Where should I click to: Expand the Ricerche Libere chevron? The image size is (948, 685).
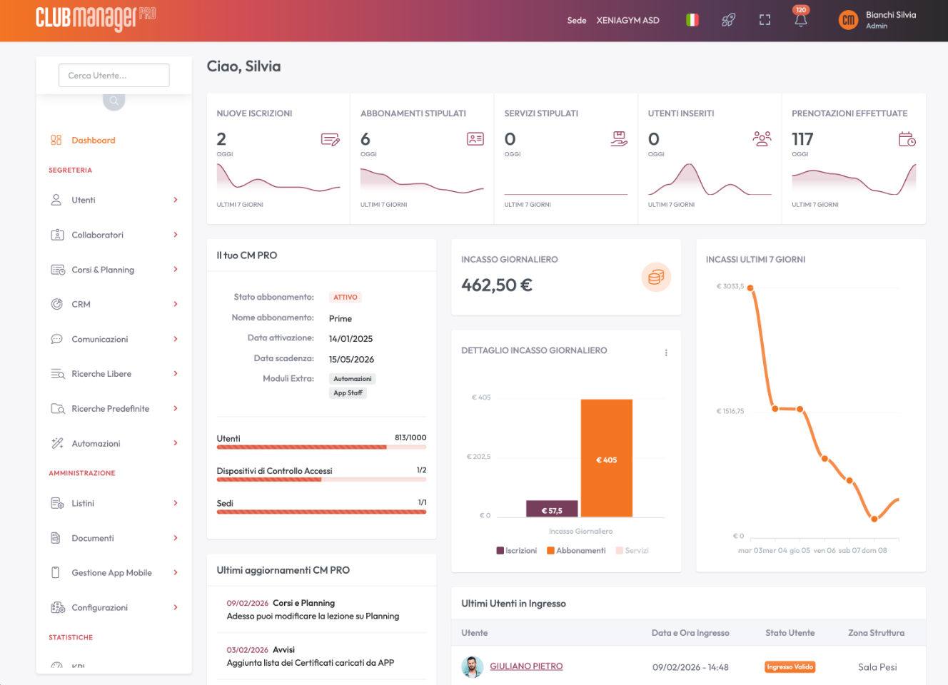(x=176, y=373)
